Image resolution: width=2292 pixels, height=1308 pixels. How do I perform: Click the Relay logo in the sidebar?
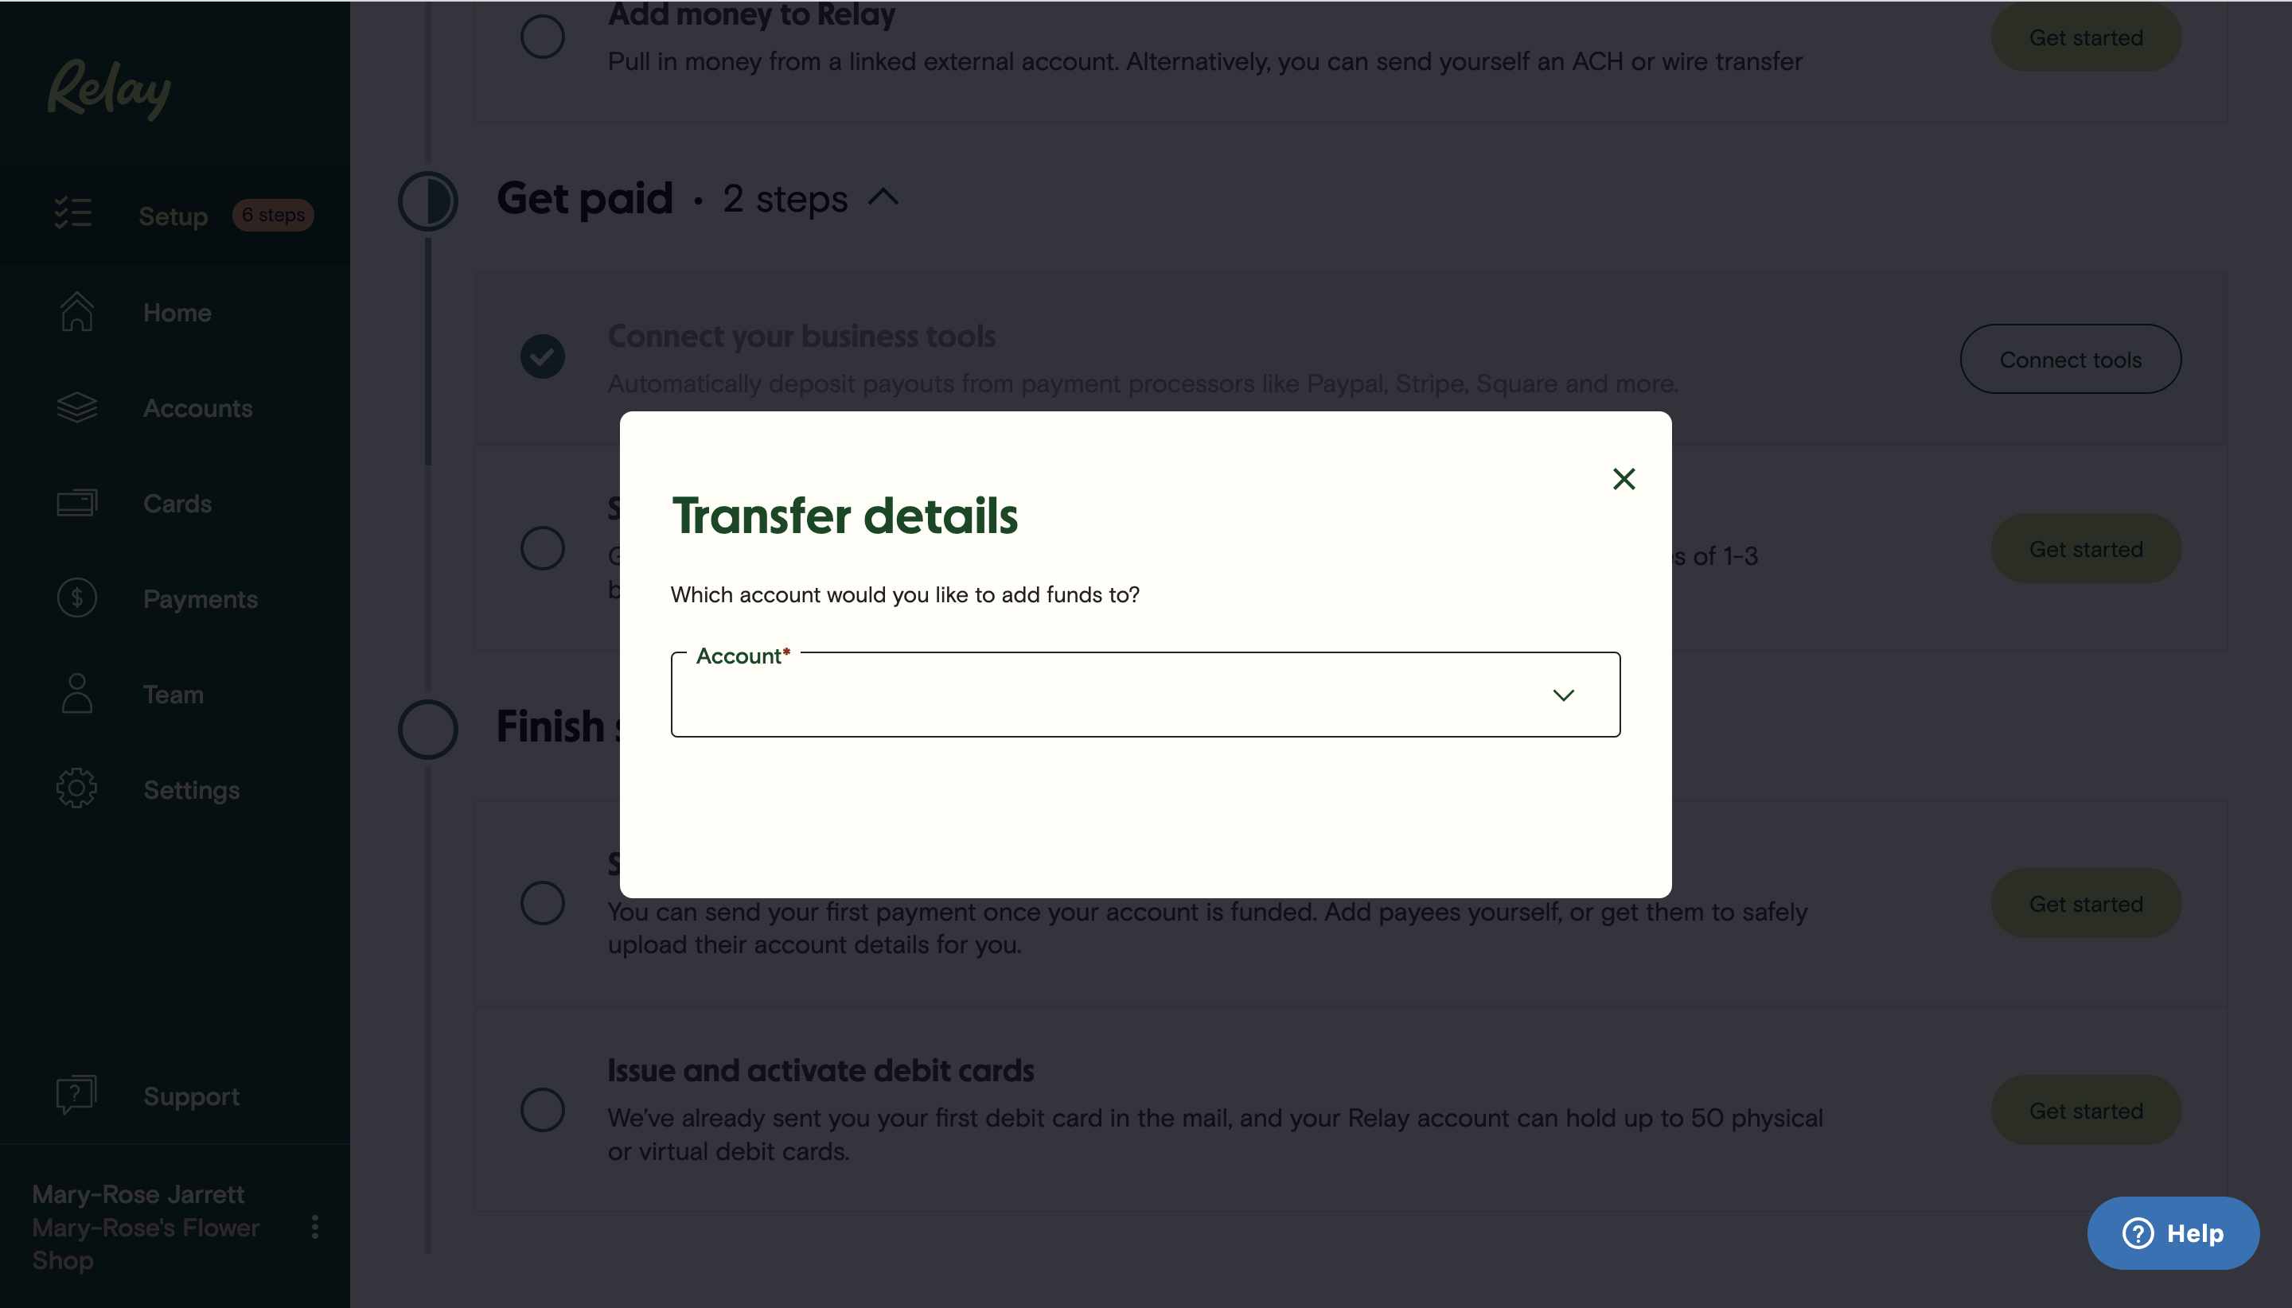point(109,88)
